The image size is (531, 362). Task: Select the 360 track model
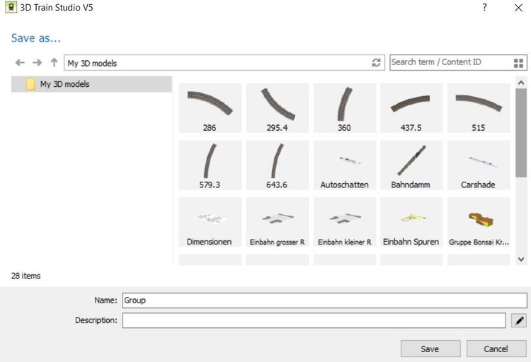(x=344, y=108)
